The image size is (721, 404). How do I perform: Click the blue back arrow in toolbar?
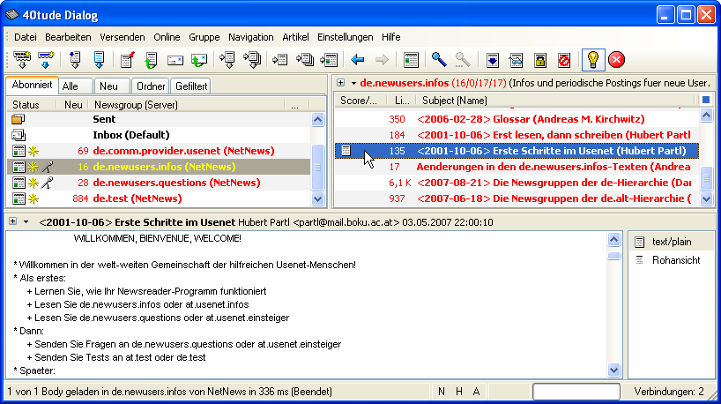point(358,60)
